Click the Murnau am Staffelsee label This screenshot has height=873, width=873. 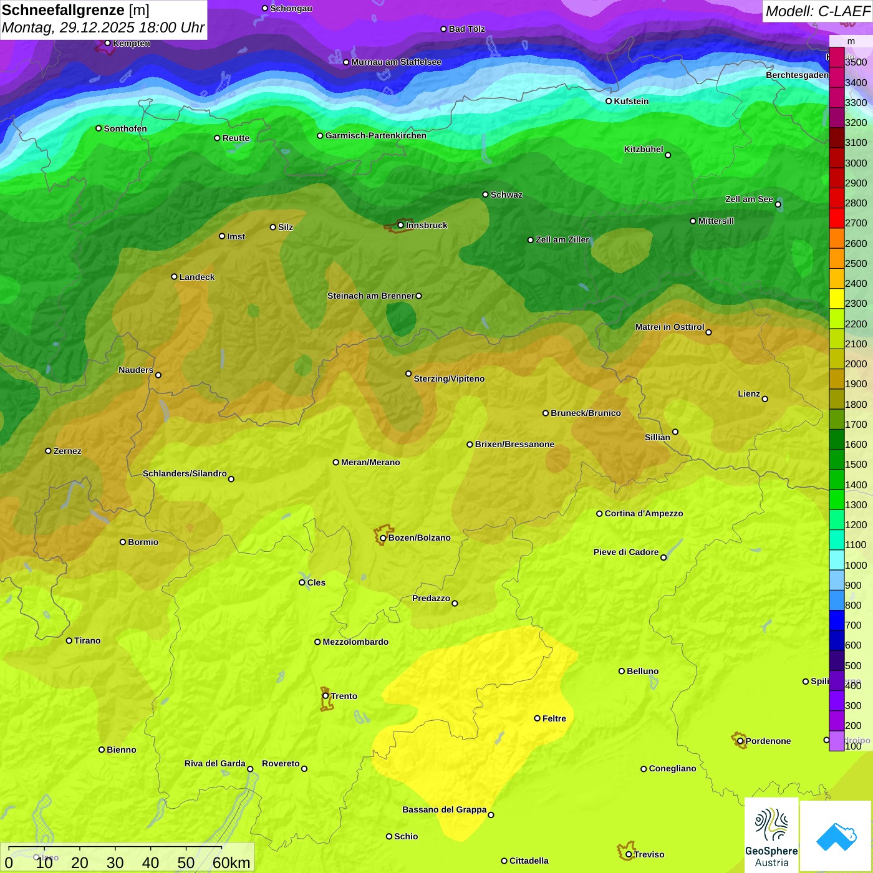click(x=397, y=62)
